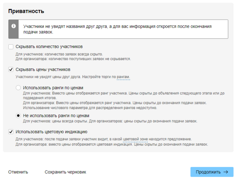The width and height of the screenshot is (236, 180).
Task: Enable the Скрывать количество участников checkbox
Action: [11, 46]
